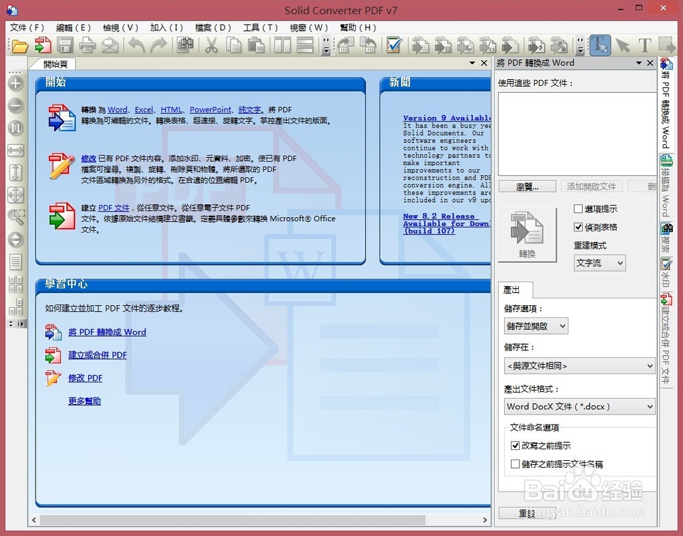Click the Save diskette toolbar icon

(x=66, y=45)
